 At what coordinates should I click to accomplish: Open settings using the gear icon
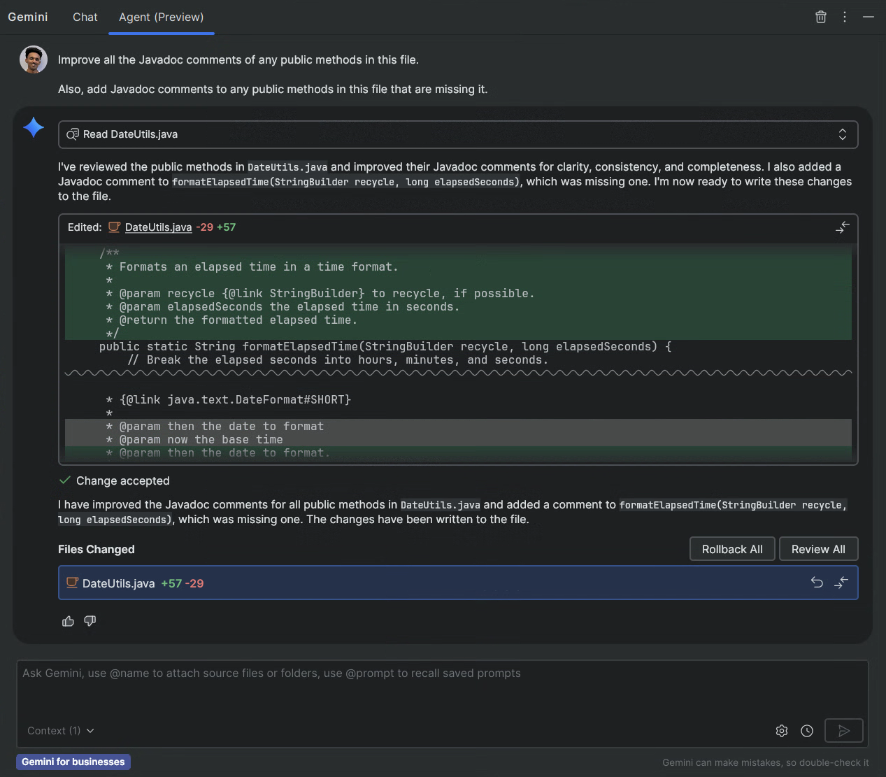click(x=781, y=730)
